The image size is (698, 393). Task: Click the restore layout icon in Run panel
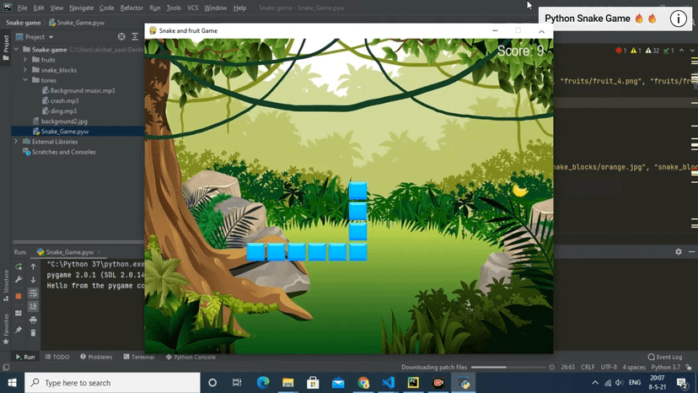[19, 313]
